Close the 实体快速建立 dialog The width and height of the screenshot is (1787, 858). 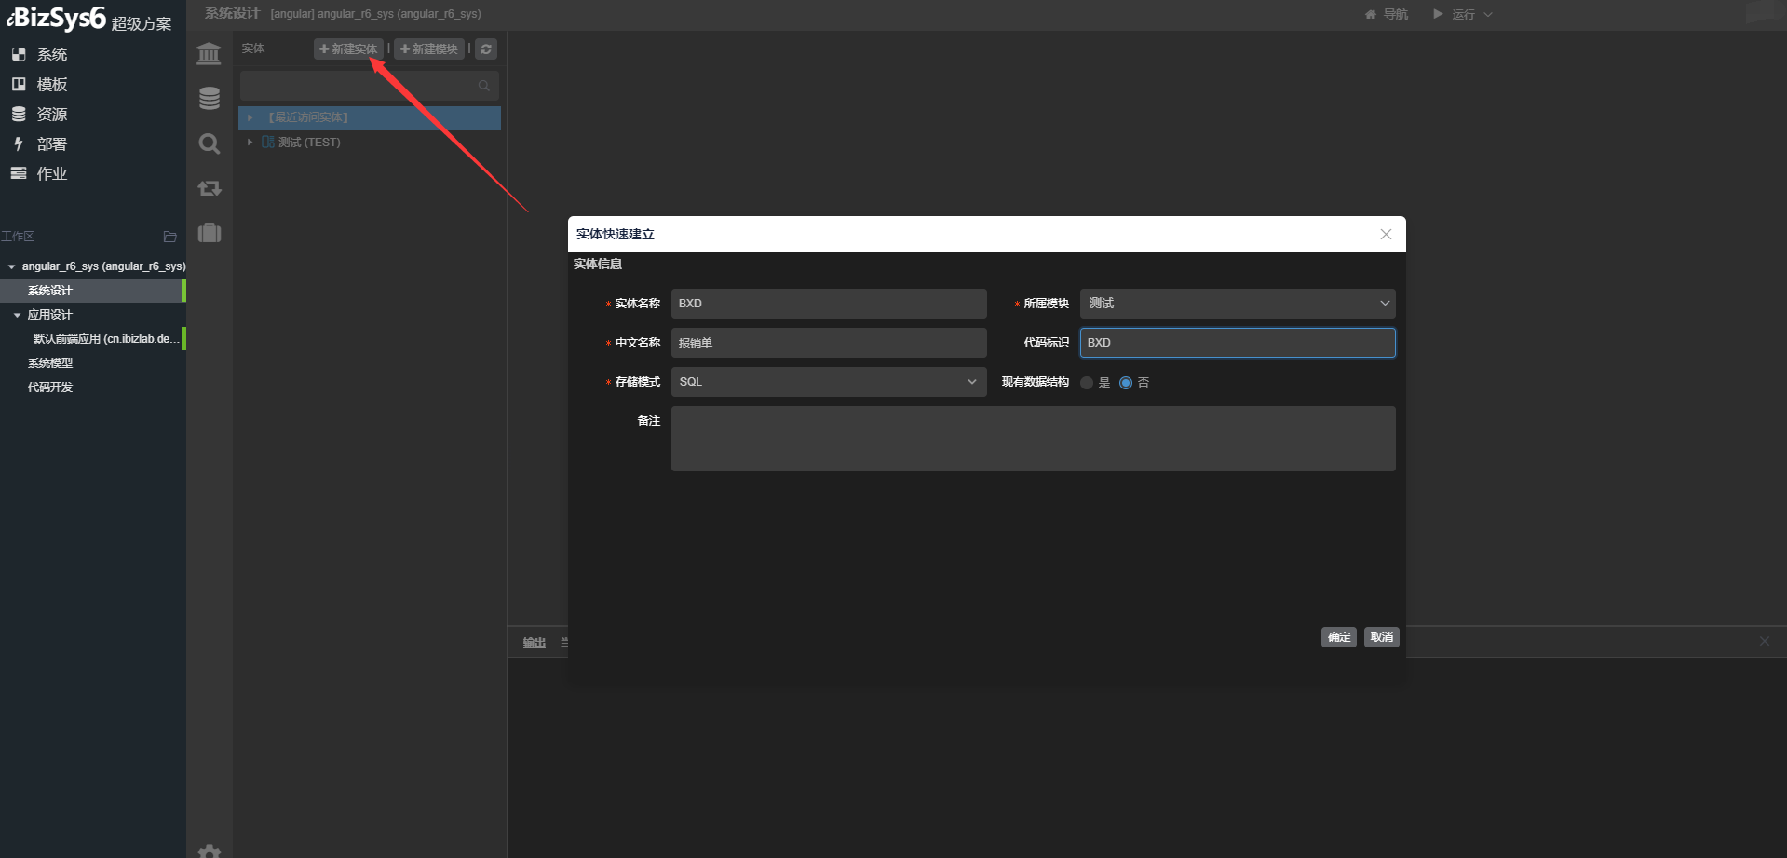[x=1386, y=235]
